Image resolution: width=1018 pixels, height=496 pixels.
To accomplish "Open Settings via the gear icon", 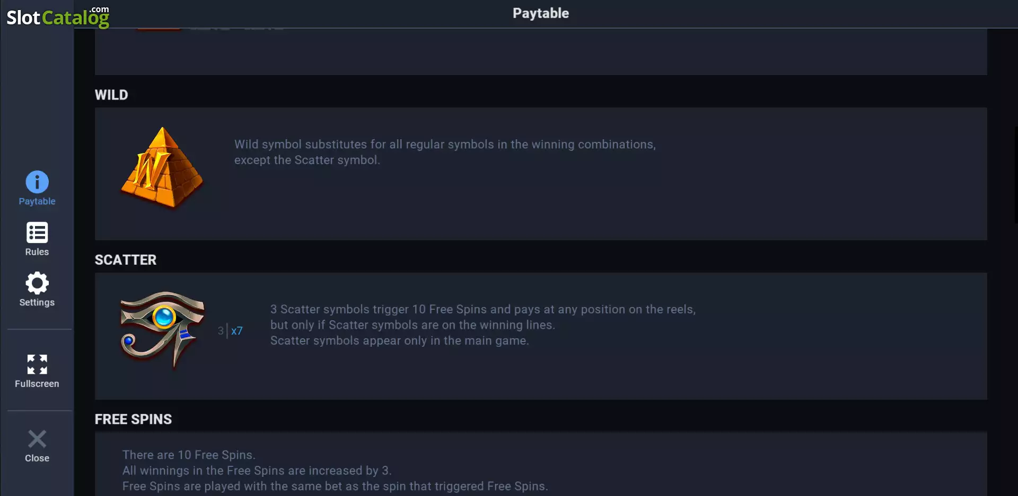I will 37,283.
